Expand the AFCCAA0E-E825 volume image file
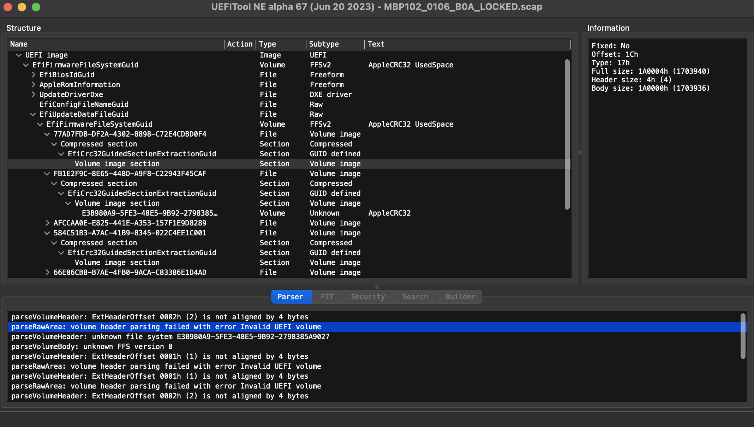The image size is (754, 427). pos(47,223)
